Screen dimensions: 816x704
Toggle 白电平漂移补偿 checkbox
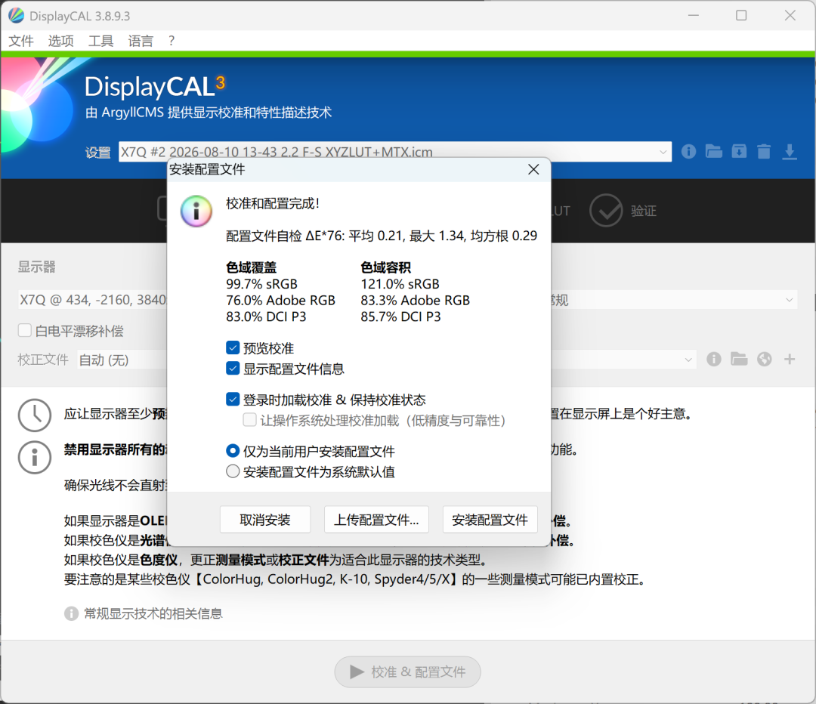pyautogui.click(x=24, y=330)
